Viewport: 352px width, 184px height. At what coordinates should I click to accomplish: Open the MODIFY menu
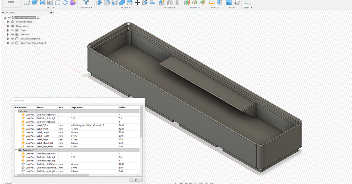126,8
